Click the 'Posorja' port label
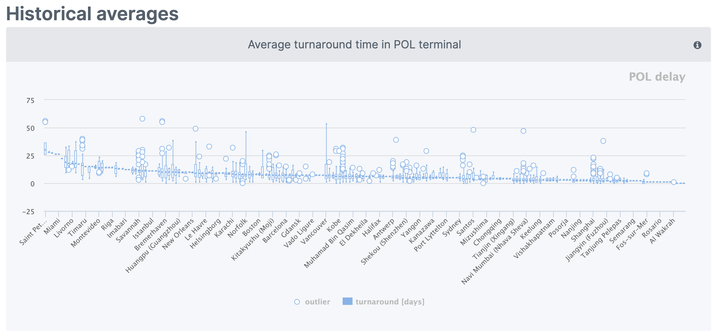The width and height of the screenshot is (718, 336). [x=559, y=228]
